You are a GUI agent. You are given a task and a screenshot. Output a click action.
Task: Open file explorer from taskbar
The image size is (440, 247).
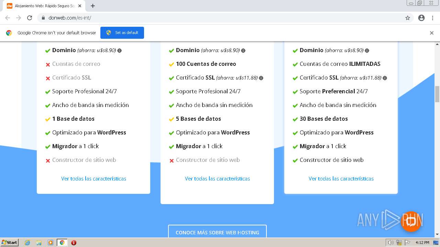pyautogui.click(x=39, y=243)
